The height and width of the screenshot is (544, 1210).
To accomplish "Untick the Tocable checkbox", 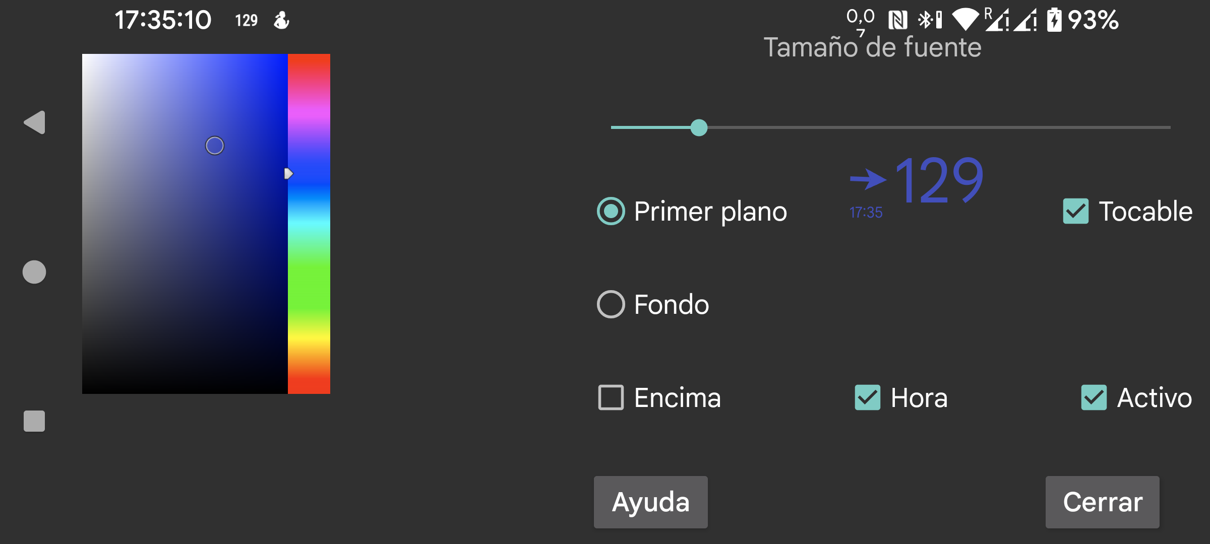I will pos(1076,211).
